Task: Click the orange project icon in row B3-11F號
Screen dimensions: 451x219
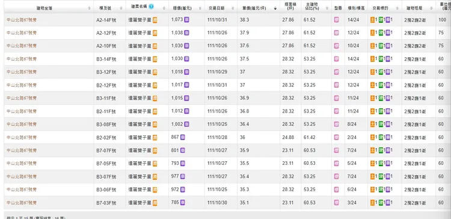Action: pos(155,98)
